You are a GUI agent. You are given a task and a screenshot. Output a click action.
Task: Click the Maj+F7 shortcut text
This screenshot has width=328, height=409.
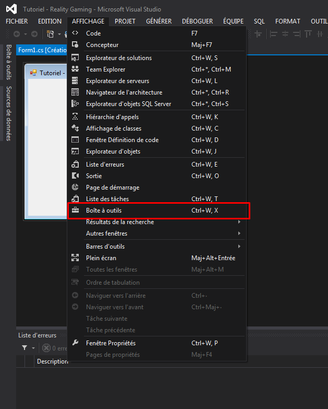tap(201, 45)
